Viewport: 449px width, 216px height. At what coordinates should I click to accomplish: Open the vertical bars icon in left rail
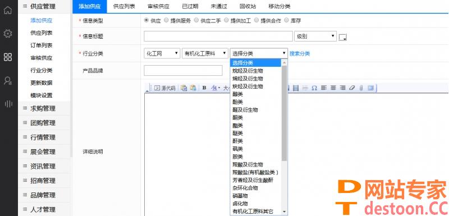8,104
